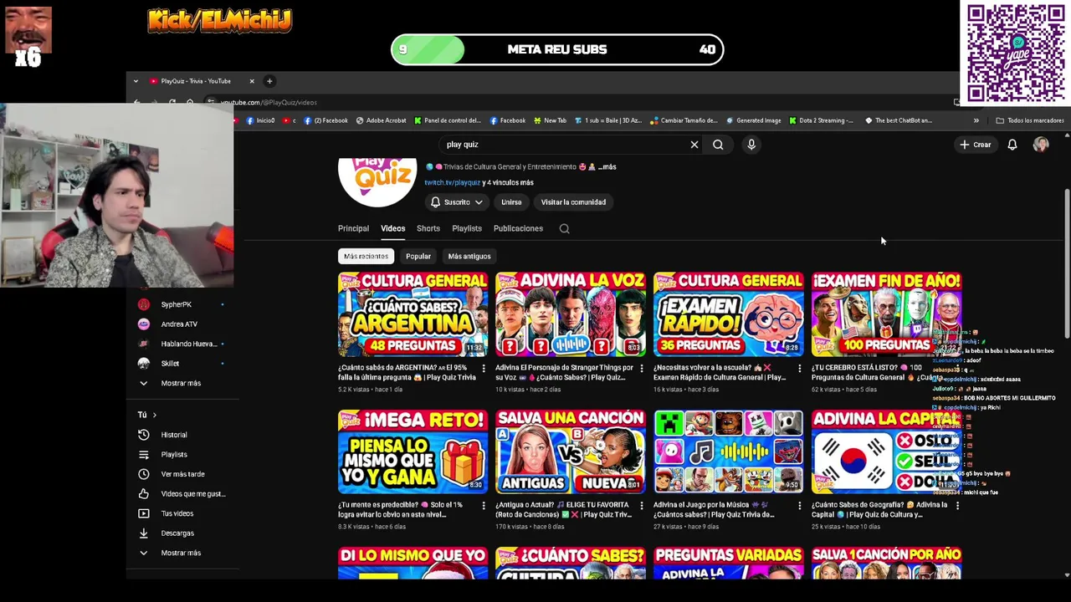
Task: Open notifications bell icon
Action: [1012, 145]
